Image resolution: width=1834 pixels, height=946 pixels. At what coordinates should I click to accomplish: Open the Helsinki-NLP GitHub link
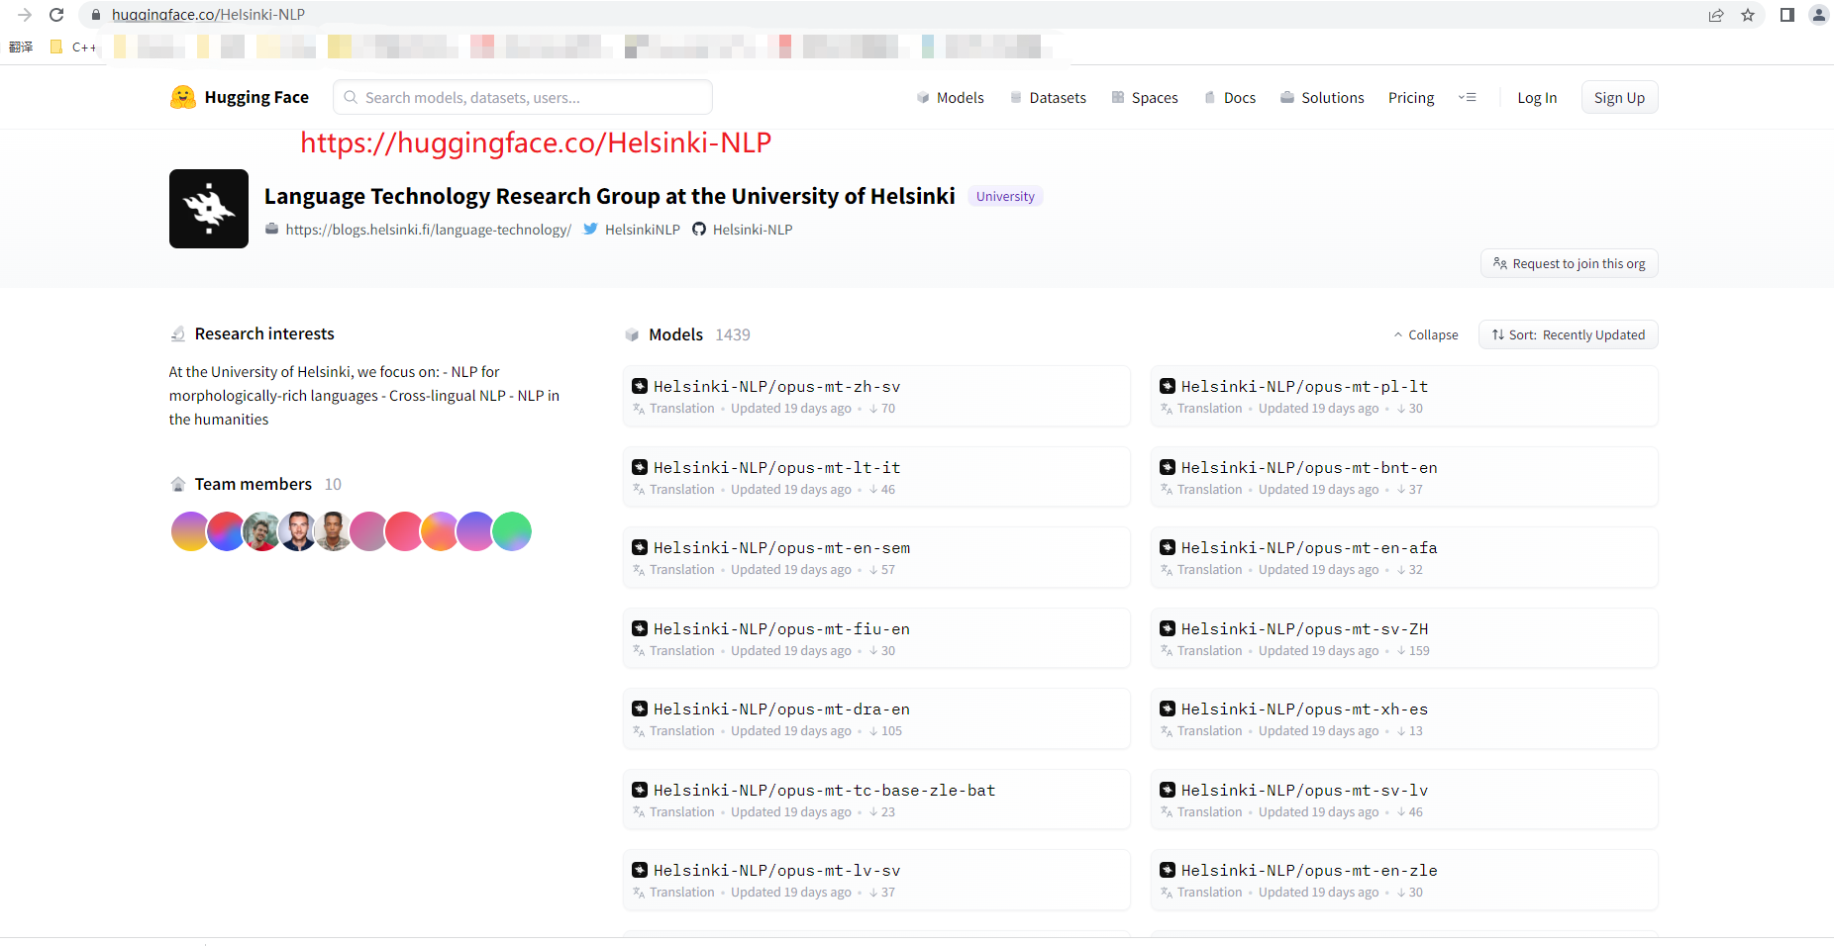pyautogui.click(x=742, y=230)
